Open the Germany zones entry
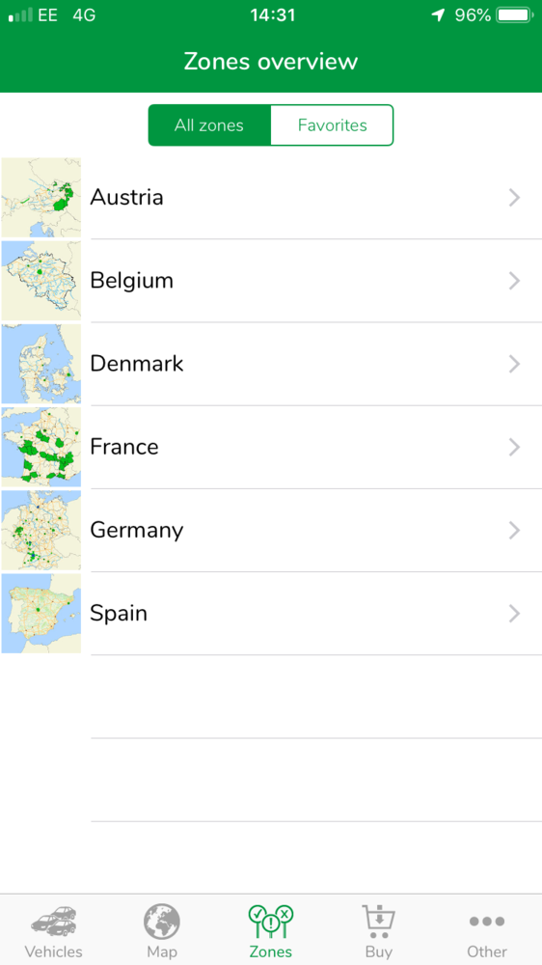The width and height of the screenshot is (542, 965). point(271,530)
